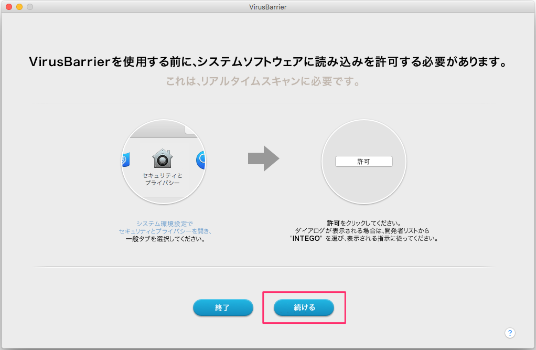Click the 許可 (Allow) button illustration
This screenshot has height=350, width=536.
click(364, 162)
